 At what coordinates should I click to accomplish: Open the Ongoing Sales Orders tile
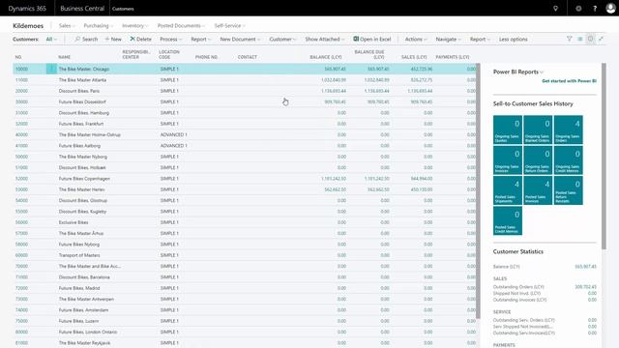[x=568, y=130]
